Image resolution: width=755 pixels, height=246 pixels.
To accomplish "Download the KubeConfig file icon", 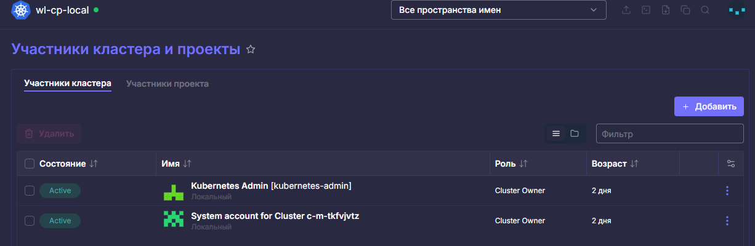I will (x=666, y=10).
